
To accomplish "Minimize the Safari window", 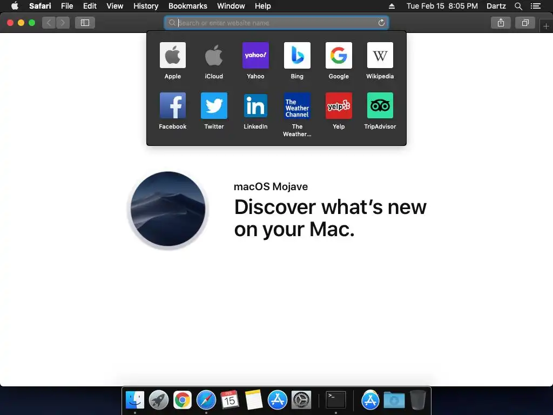I will coord(21,23).
